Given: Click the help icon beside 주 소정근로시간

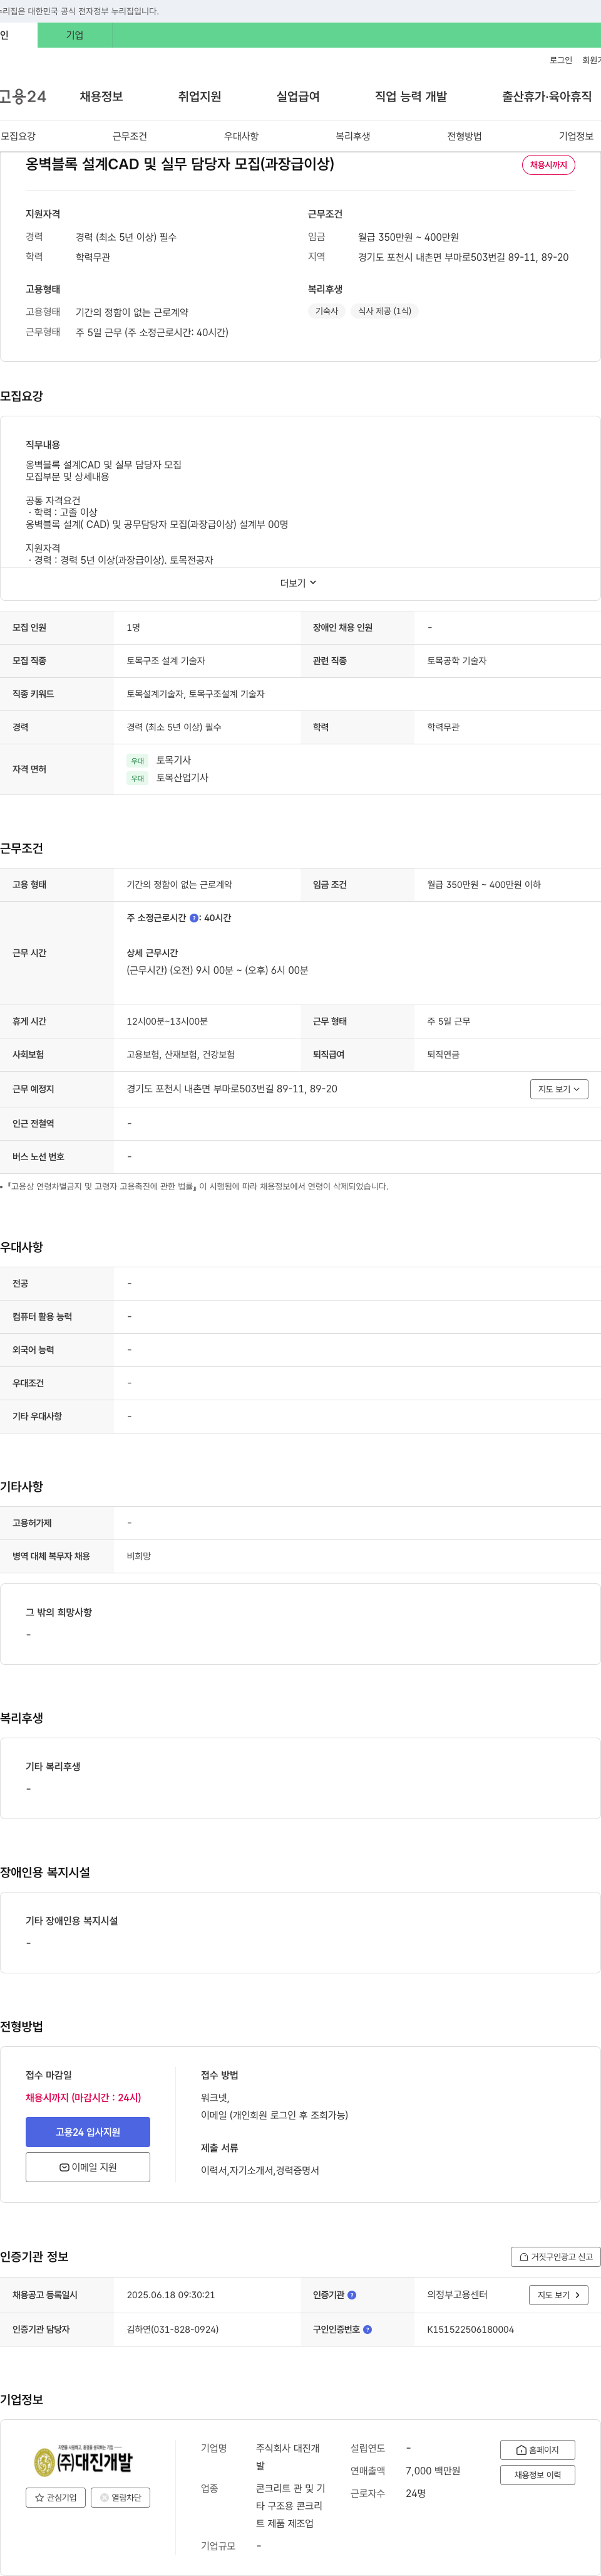Looking at the screenshot, I should (x=193, y=918).
